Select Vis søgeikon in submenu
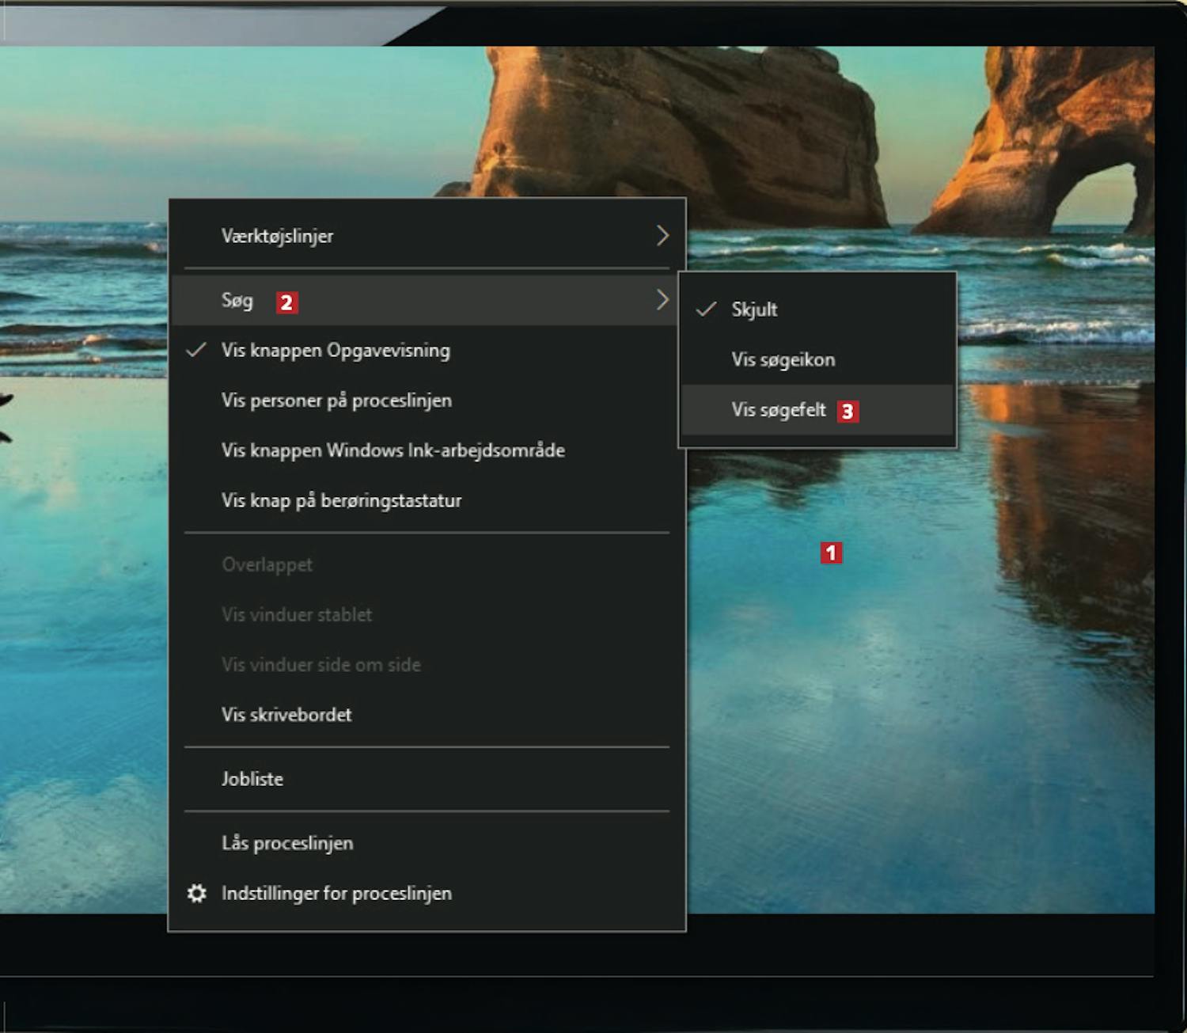The width and height of the screenshot is (1187, 1033). coord(818,360)
